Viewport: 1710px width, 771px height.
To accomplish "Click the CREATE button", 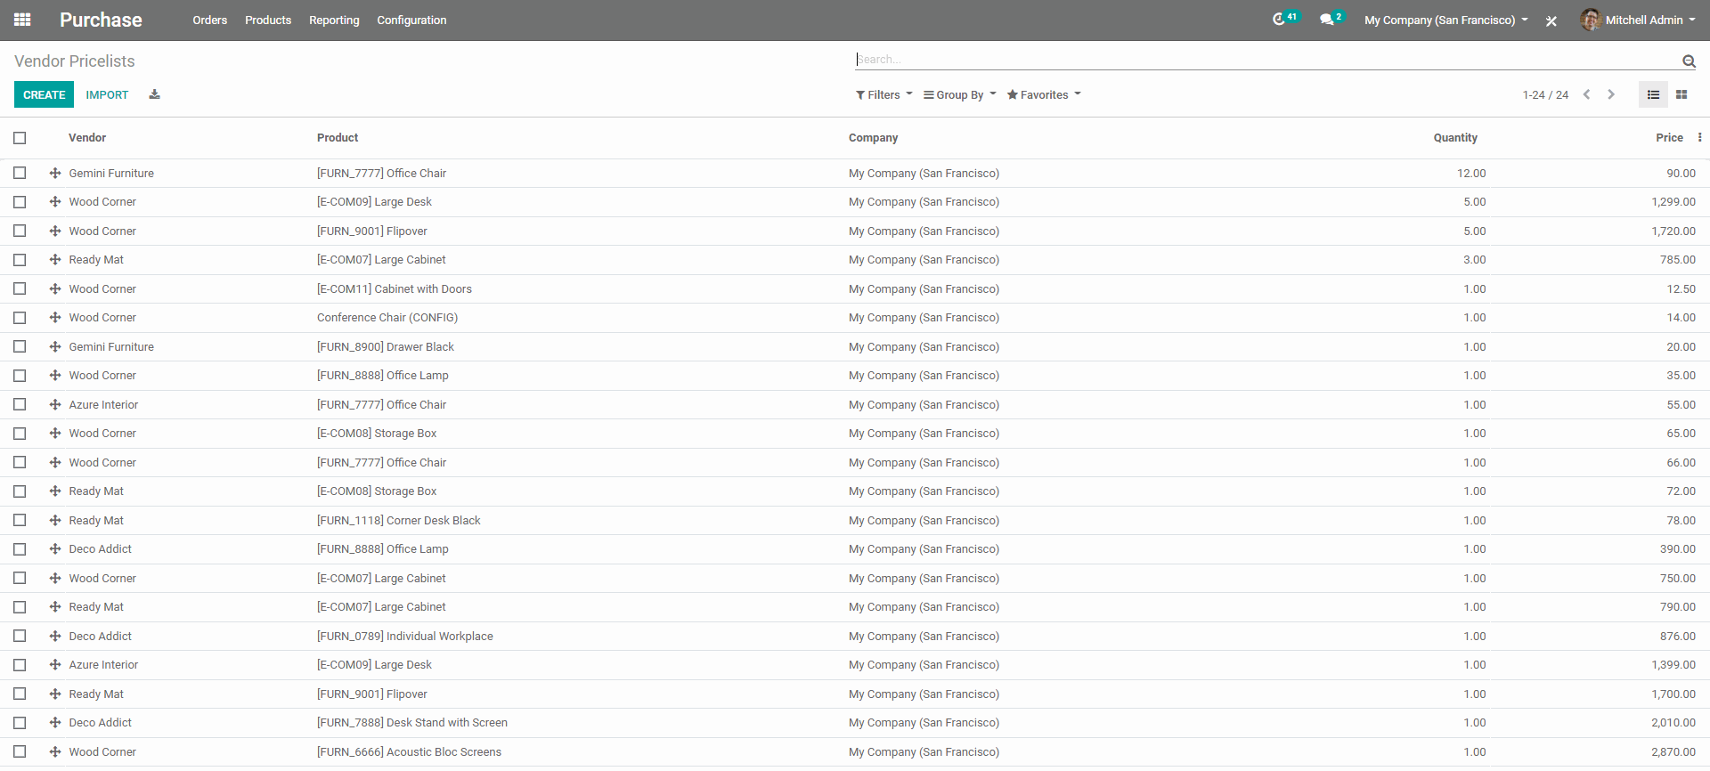I will pyautogui.click(x=45, y=94).
